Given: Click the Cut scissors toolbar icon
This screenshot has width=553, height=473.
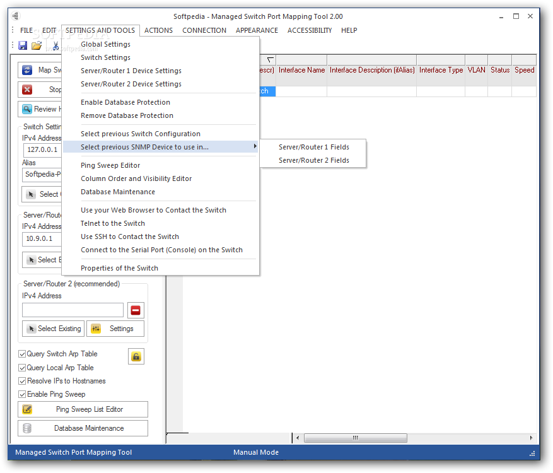Looking at the screenshot, I should 55,45.
